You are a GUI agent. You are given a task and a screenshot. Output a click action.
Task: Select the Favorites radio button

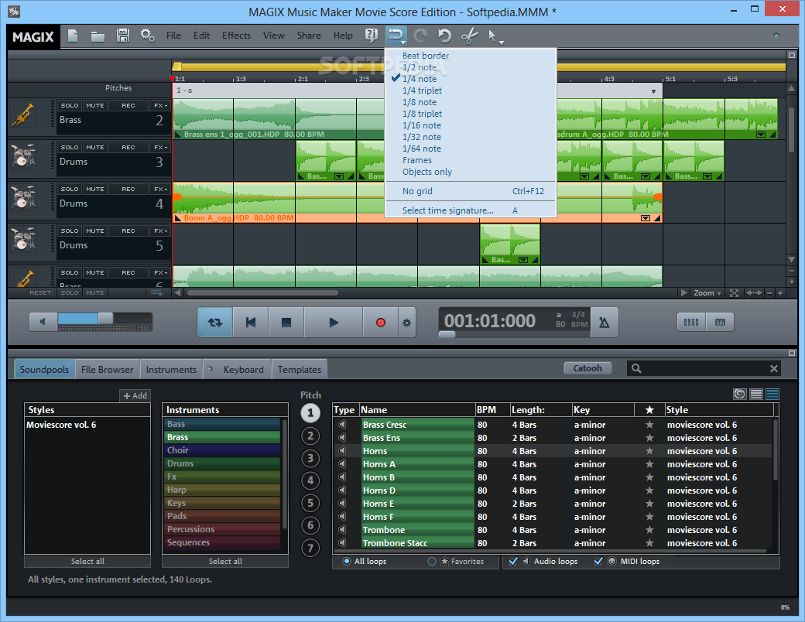432,562
